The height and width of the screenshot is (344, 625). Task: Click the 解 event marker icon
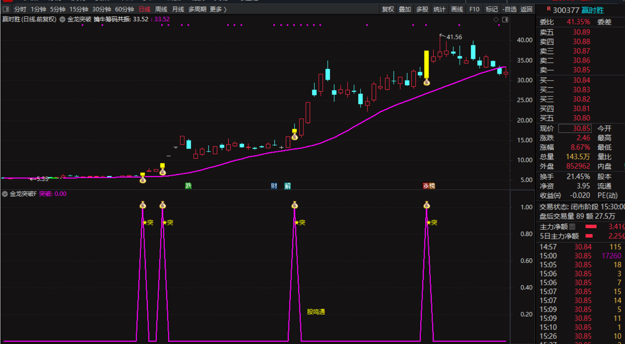[287, 186]
